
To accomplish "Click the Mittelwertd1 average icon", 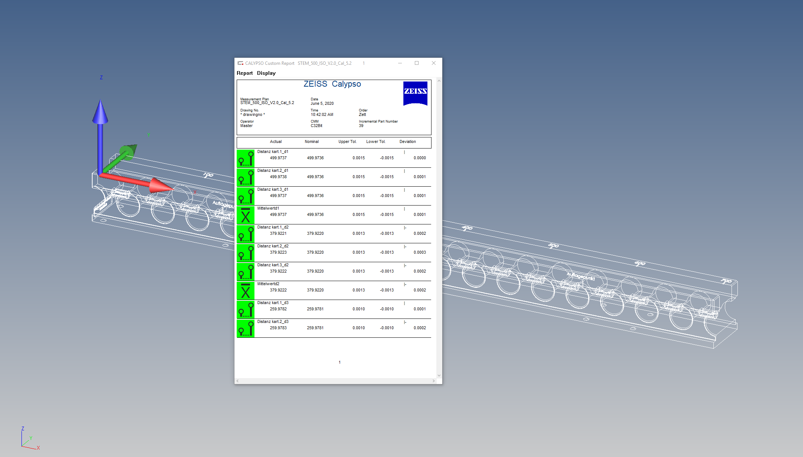I will 246,215.
